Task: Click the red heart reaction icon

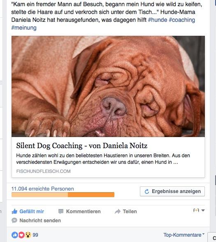Action: (21, 235)
